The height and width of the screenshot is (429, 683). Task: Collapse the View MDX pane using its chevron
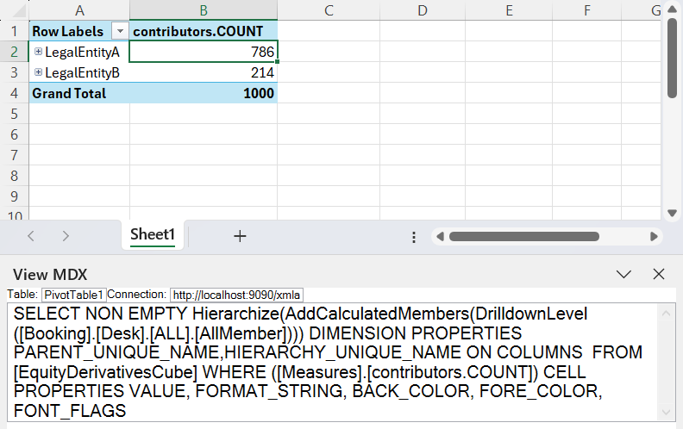[x=624, y=274]
